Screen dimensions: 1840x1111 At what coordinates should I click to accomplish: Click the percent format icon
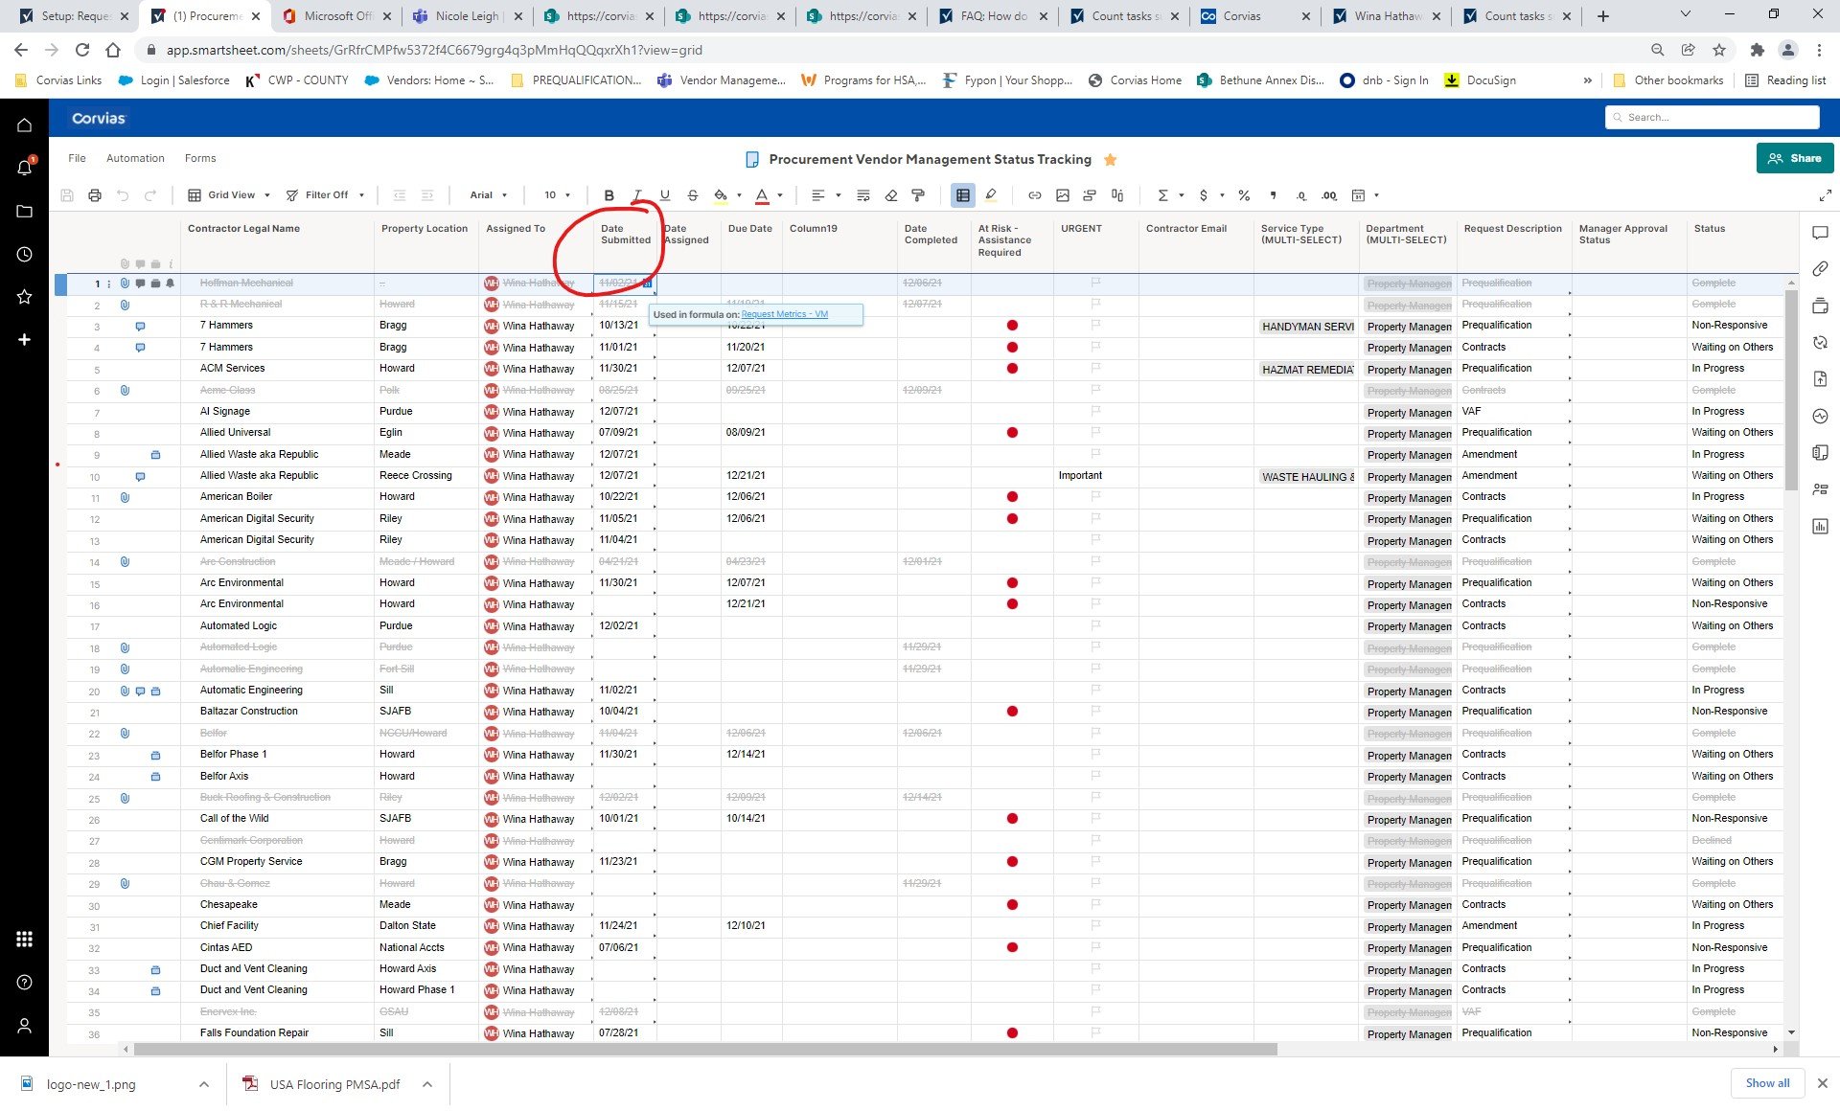point(1244,195)
